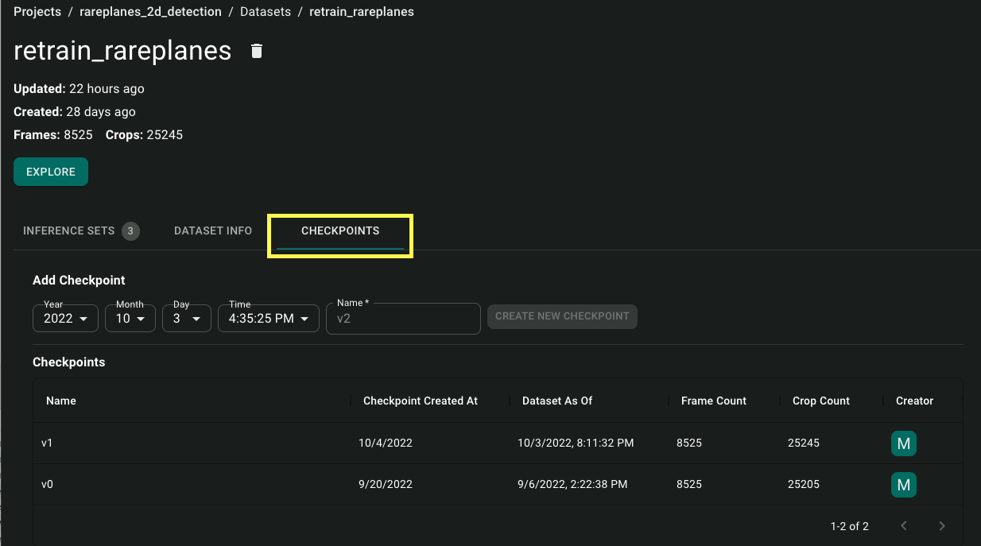Switch to the Inference Sets tab

click(69, 231)
